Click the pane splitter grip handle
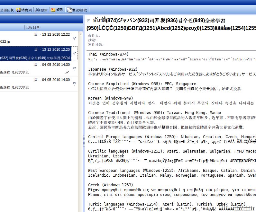 84,141
